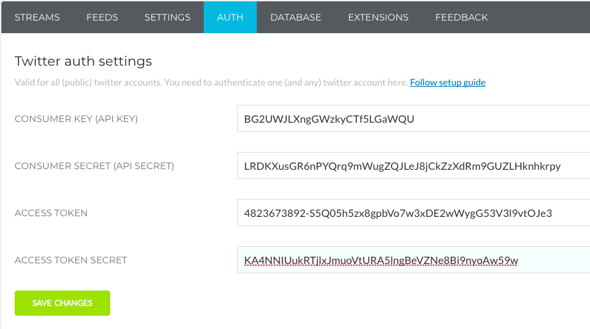Select the active Auth tab
This screenshot has width=590, height=329.
(230, 17)
